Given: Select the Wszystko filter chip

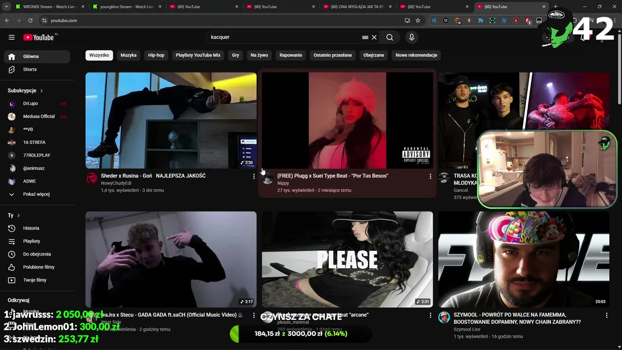Looking at the screenshot, I should coord(99,55).
